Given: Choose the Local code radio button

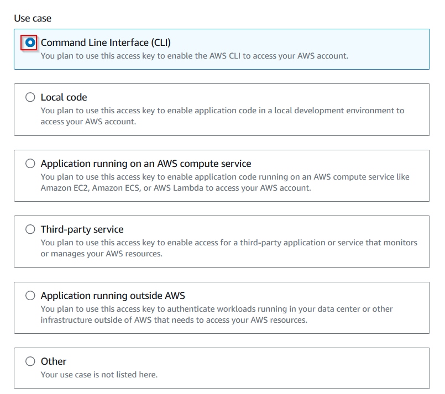Looking at the screenshot, I should [x=30, y=97].
